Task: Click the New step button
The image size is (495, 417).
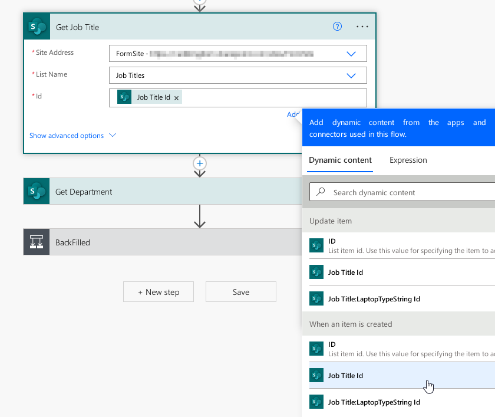Action: pyautogui.click(x=158, y=292)
